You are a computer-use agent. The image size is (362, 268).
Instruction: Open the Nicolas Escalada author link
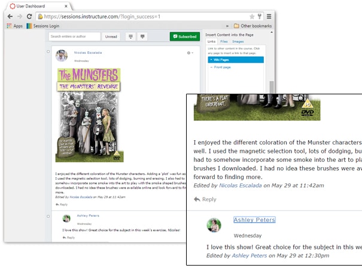coord(88,53)
